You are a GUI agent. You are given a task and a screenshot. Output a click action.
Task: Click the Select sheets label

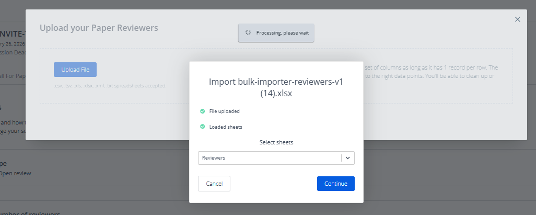tap(276, 142)
